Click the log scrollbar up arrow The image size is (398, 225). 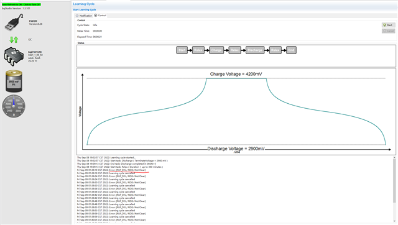coord(394,158)
